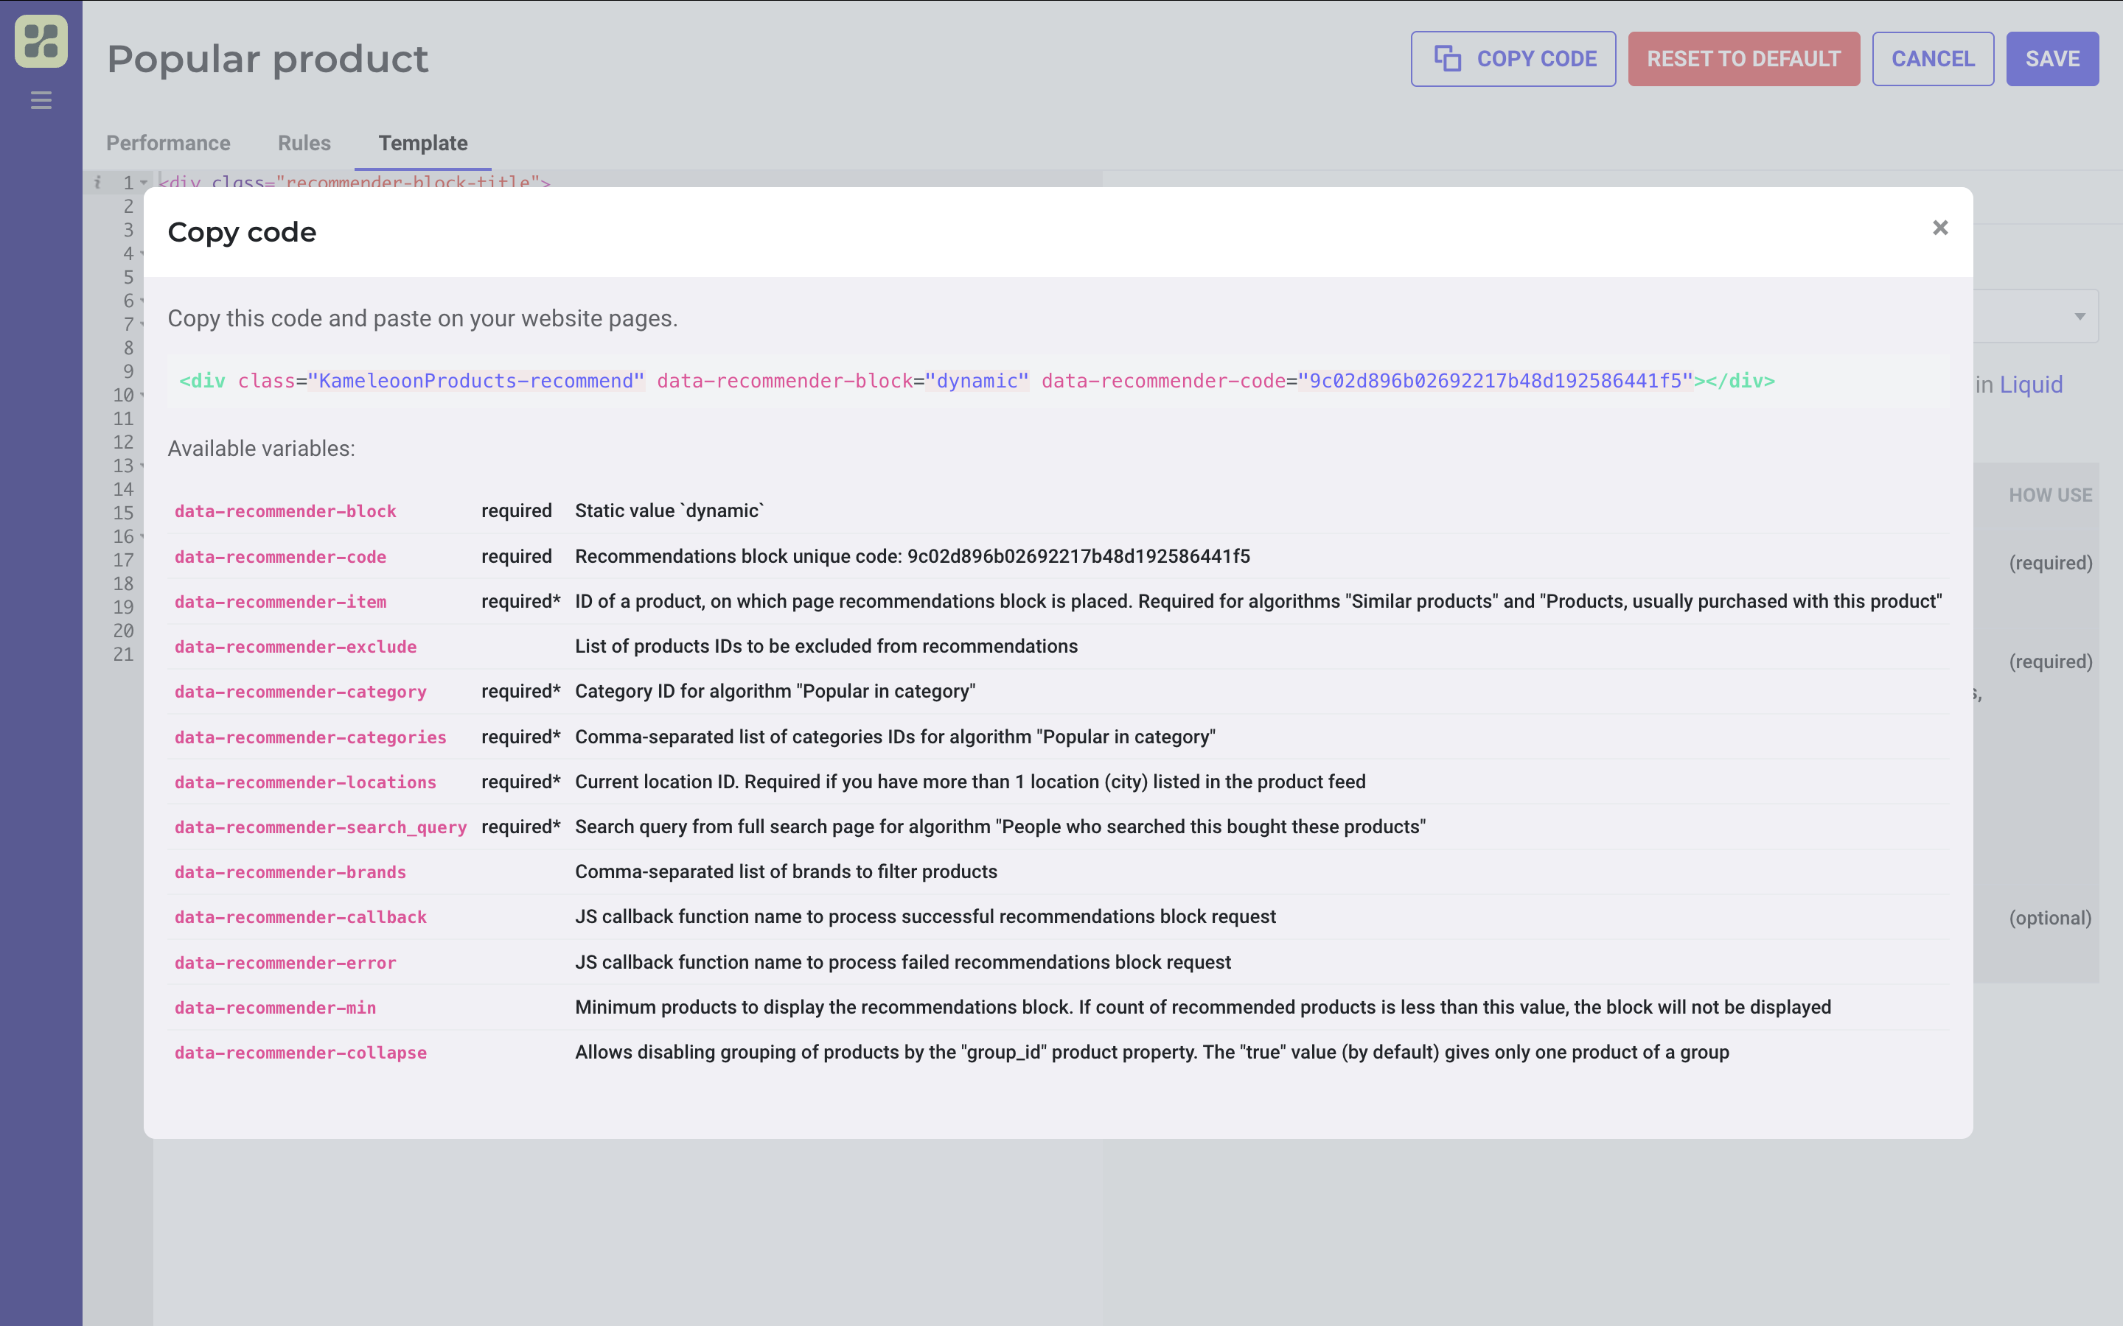
Task: Toggle fold arrow at line 10
Action: coord(142,396)
